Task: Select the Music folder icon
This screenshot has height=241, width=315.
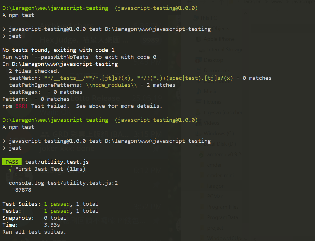Action: point(199,92)
